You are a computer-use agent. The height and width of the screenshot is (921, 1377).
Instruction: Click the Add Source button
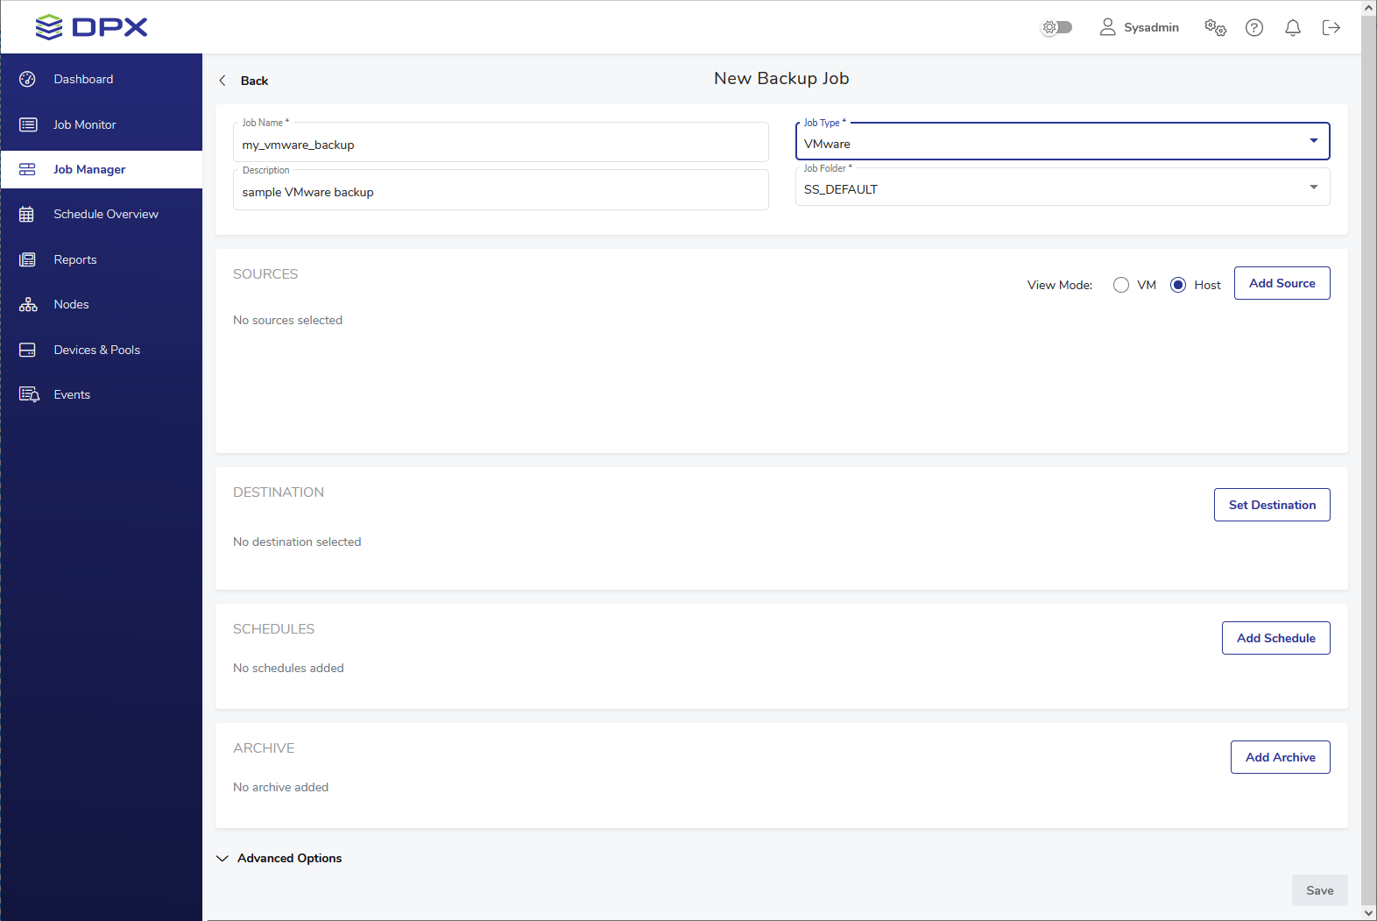click(x=1282, y=283)
